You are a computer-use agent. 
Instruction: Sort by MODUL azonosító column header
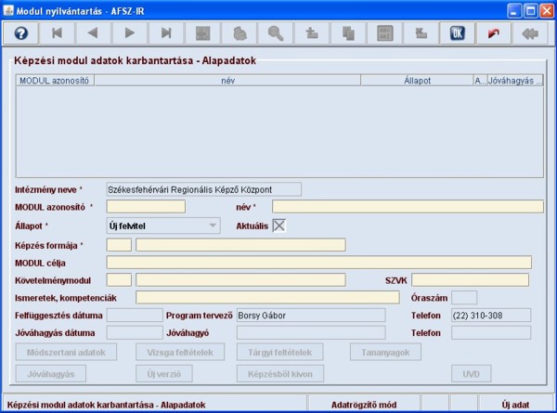(55, 81)
